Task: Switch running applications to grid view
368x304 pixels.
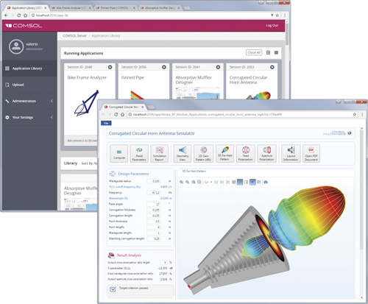Action: 268,53
